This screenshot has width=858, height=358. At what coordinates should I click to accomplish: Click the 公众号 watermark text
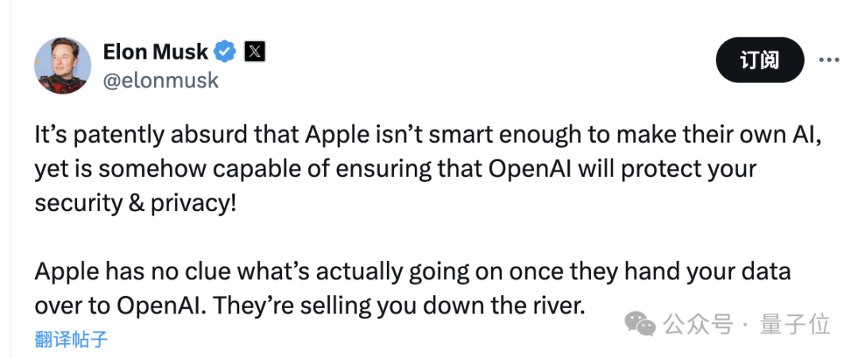click(x=698, y=324)
